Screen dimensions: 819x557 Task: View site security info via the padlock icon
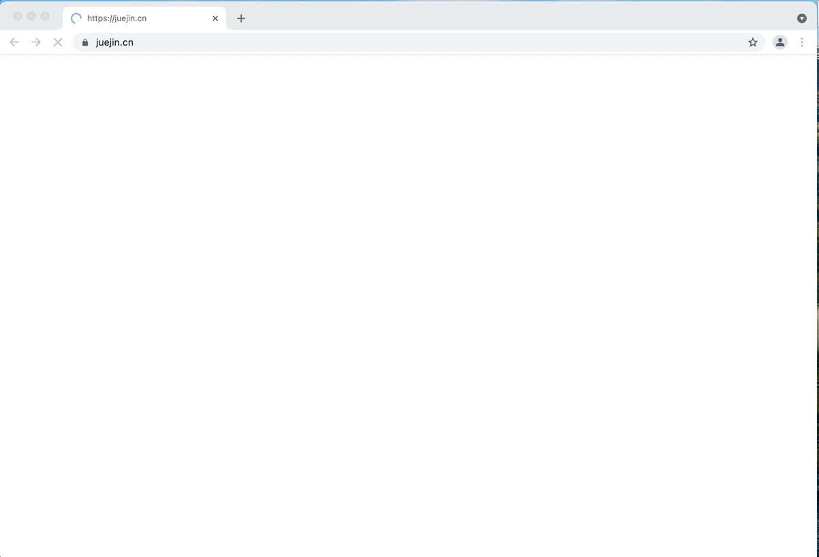[84, 42]
